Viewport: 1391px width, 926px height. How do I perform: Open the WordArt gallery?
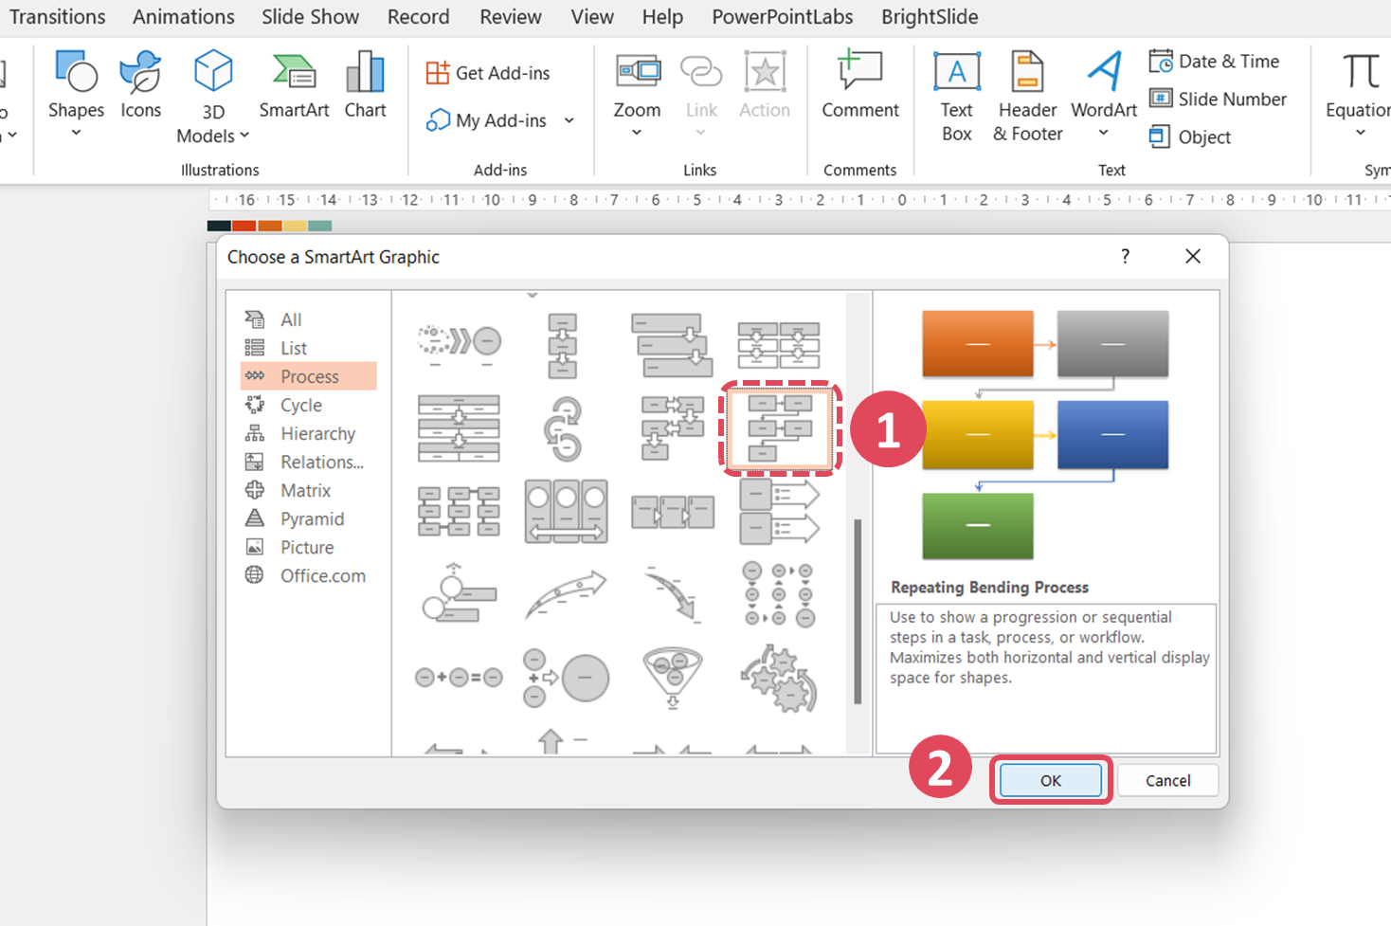click(x=1104, y=95)
